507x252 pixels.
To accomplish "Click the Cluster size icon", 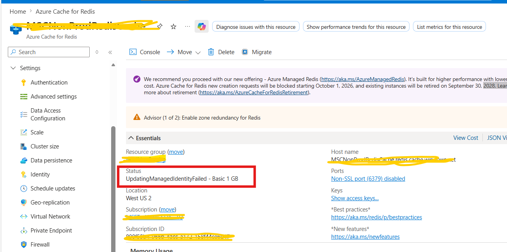I will [x=24, y=146].
